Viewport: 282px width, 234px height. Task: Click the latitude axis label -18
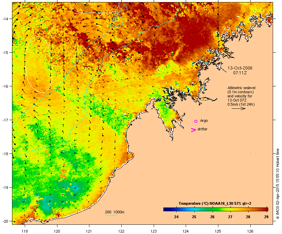click(5, 154)
